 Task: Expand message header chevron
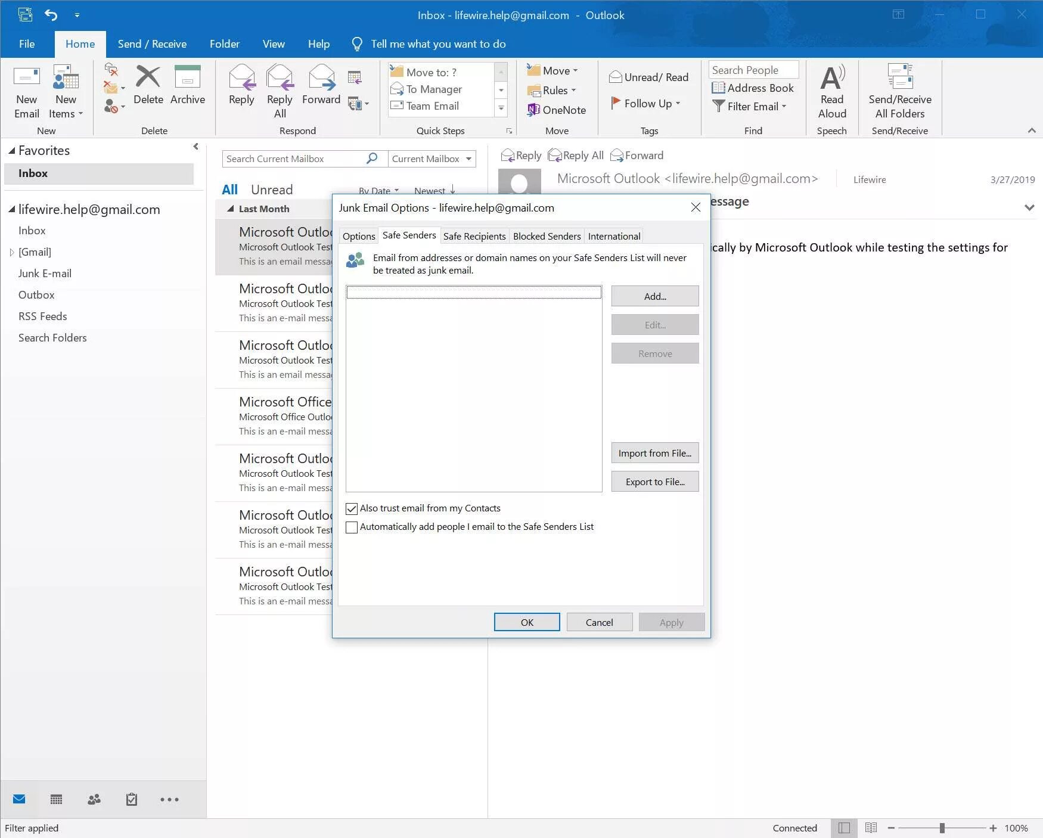1029,207
